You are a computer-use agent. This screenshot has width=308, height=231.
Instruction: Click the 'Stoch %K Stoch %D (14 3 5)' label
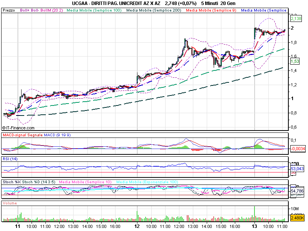pyautogui.click(x=29, y=182)
